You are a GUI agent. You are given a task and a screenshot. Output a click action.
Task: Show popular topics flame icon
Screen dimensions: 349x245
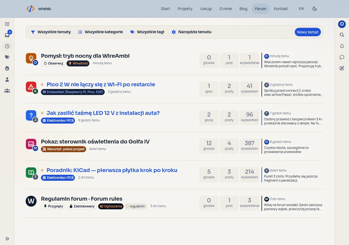point(7,68)
